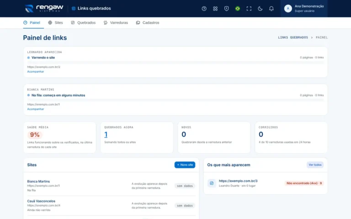
Task: Click 'Varrendo o site' status text
Action: (x=43, y=57)
